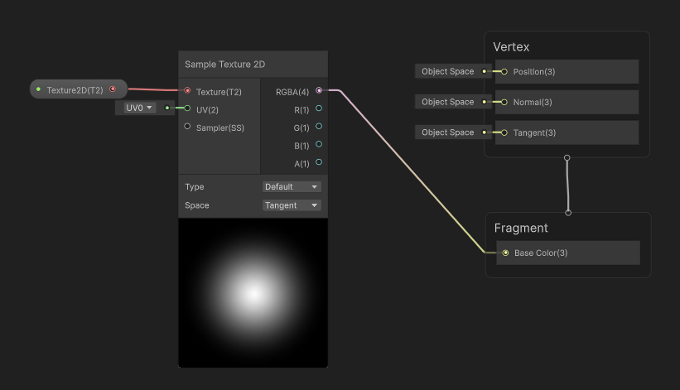Click the Sampler(SS) input port
Viewport: 680px width, 390px height.
tap(187, 126)
